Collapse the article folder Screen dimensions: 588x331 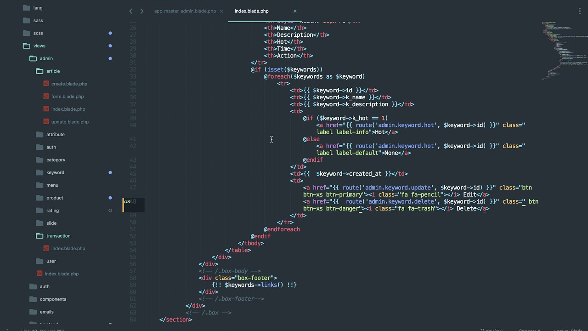(x=40, y=71)
